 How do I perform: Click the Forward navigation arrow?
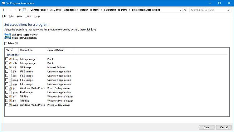[x=10, y=10]
